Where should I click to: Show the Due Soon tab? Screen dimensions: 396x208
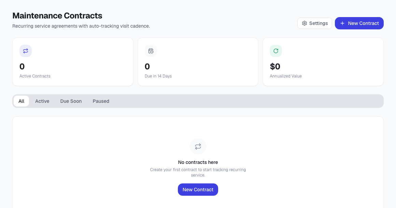71,101
